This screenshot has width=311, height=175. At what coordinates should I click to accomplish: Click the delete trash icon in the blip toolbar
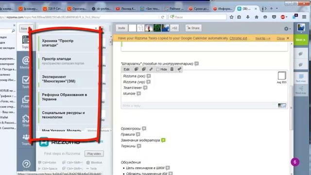172,69
